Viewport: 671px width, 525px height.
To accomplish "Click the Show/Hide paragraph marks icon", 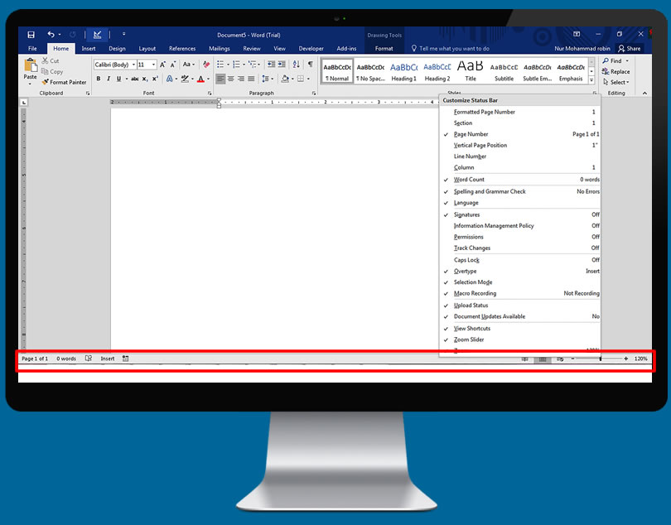I will tap(311, 65).
